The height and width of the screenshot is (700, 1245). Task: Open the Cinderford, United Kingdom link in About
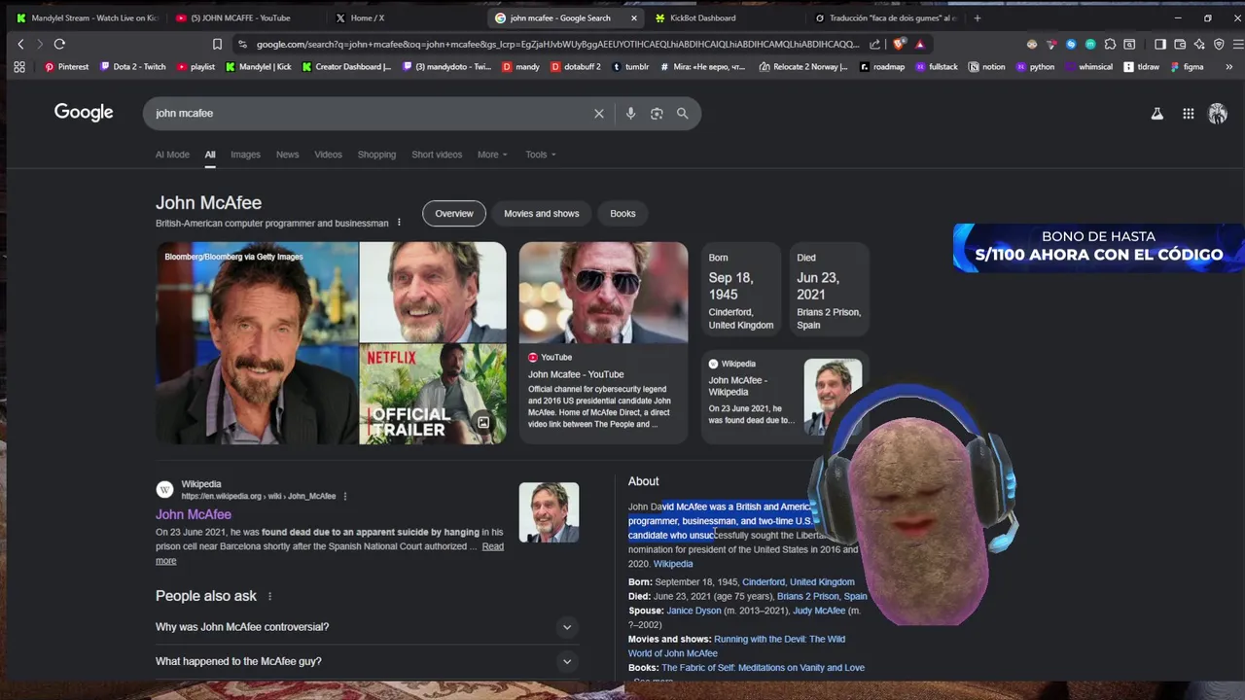[799, 582]
